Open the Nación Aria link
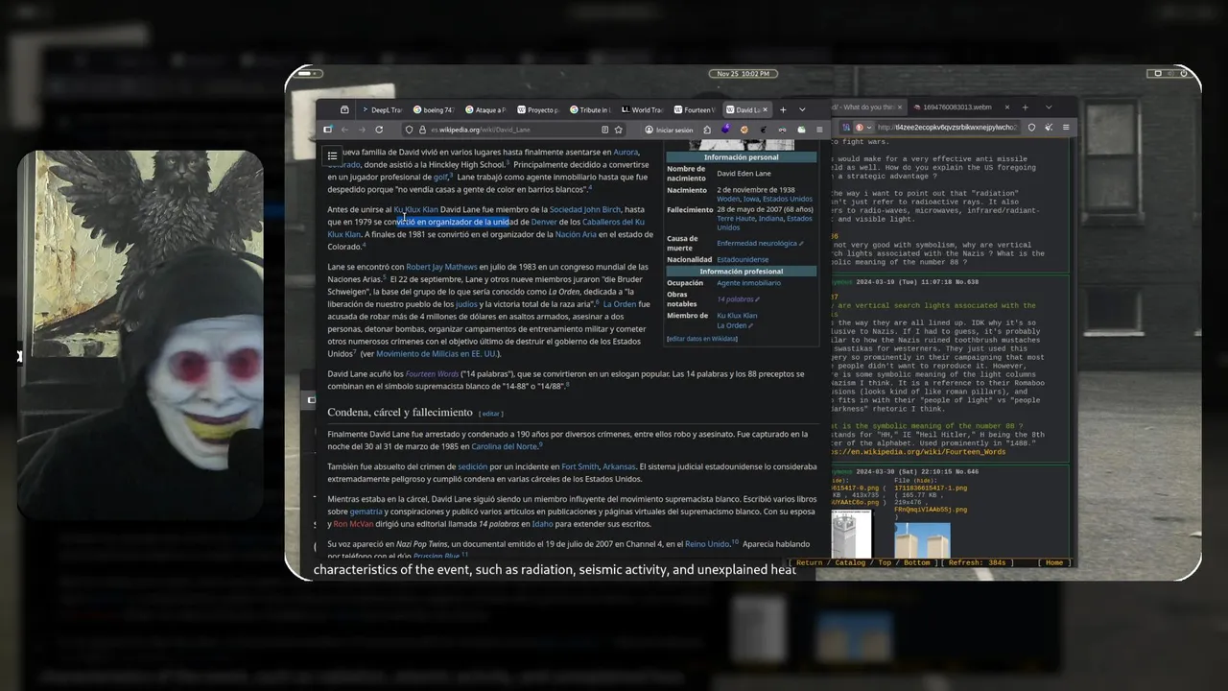 576,234
